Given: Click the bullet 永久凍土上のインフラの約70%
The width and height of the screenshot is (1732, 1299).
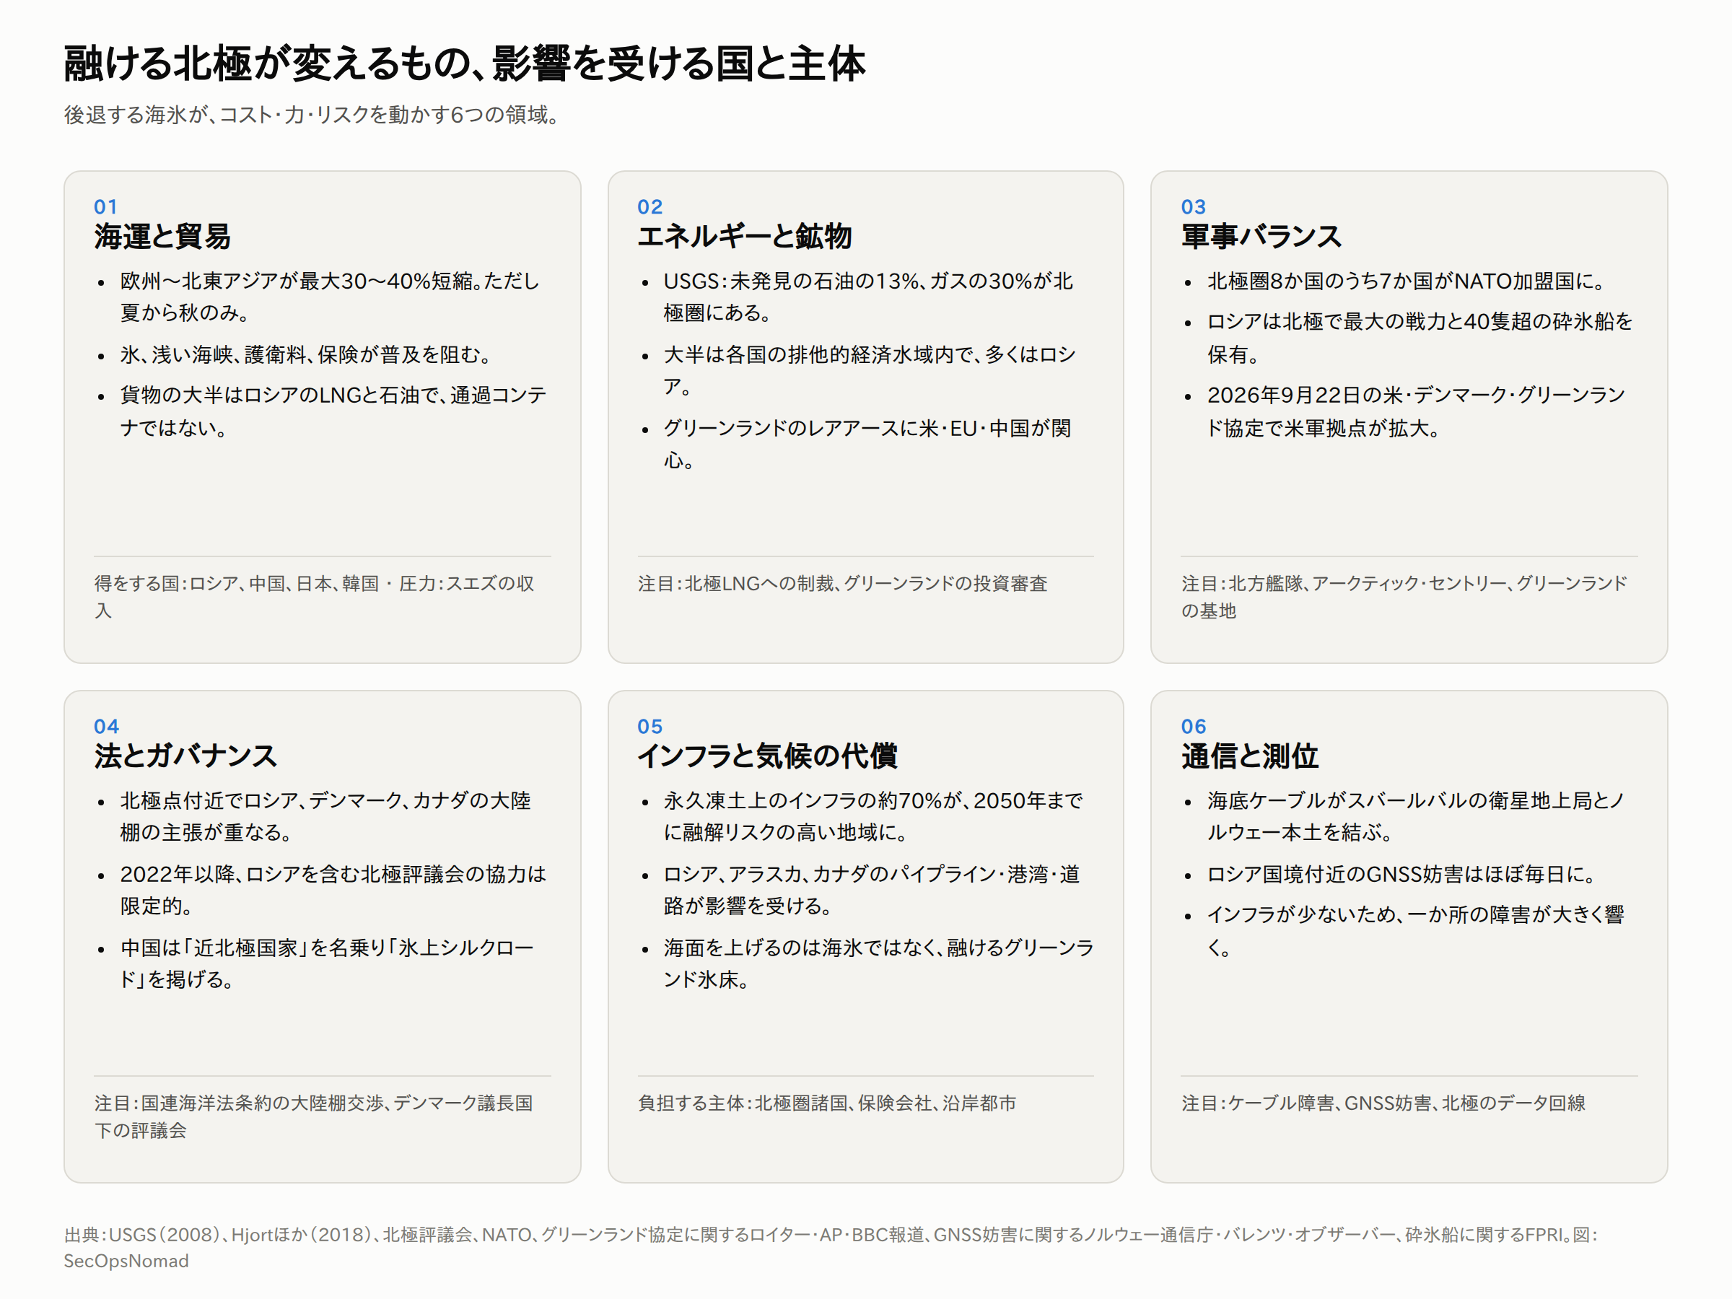Looking at the screenshot, I should point(873,816).
